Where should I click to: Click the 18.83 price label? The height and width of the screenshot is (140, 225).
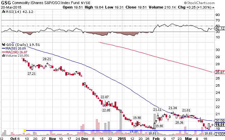[208, 134]
